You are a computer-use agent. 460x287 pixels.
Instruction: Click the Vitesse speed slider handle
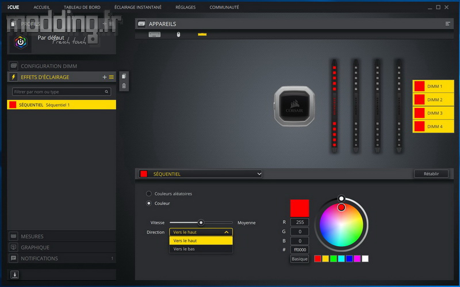point(201,223)
